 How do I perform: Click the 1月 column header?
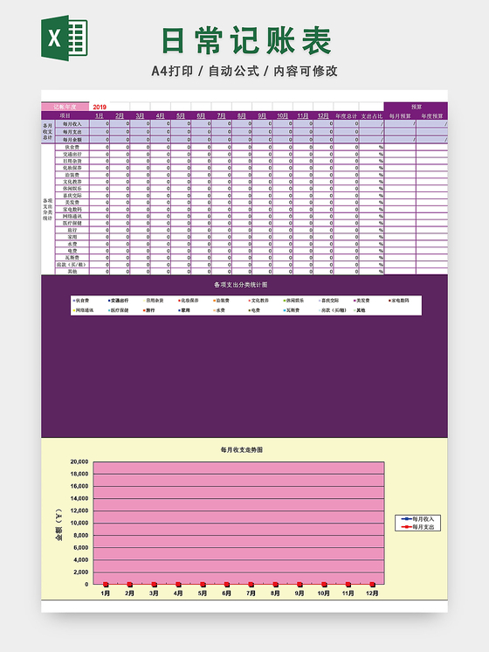[x=100, y=115]
